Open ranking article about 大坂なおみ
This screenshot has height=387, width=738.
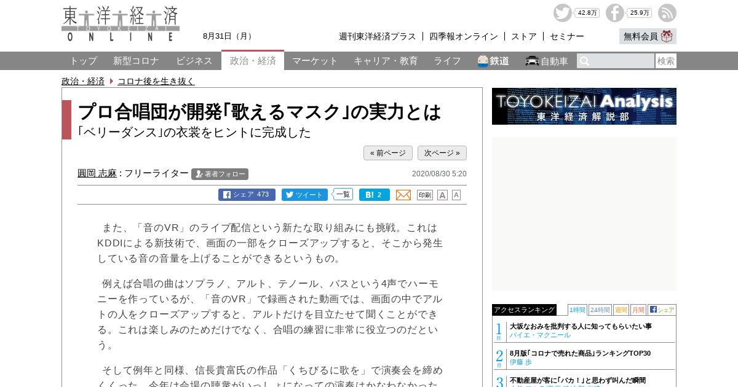(581, 326)
